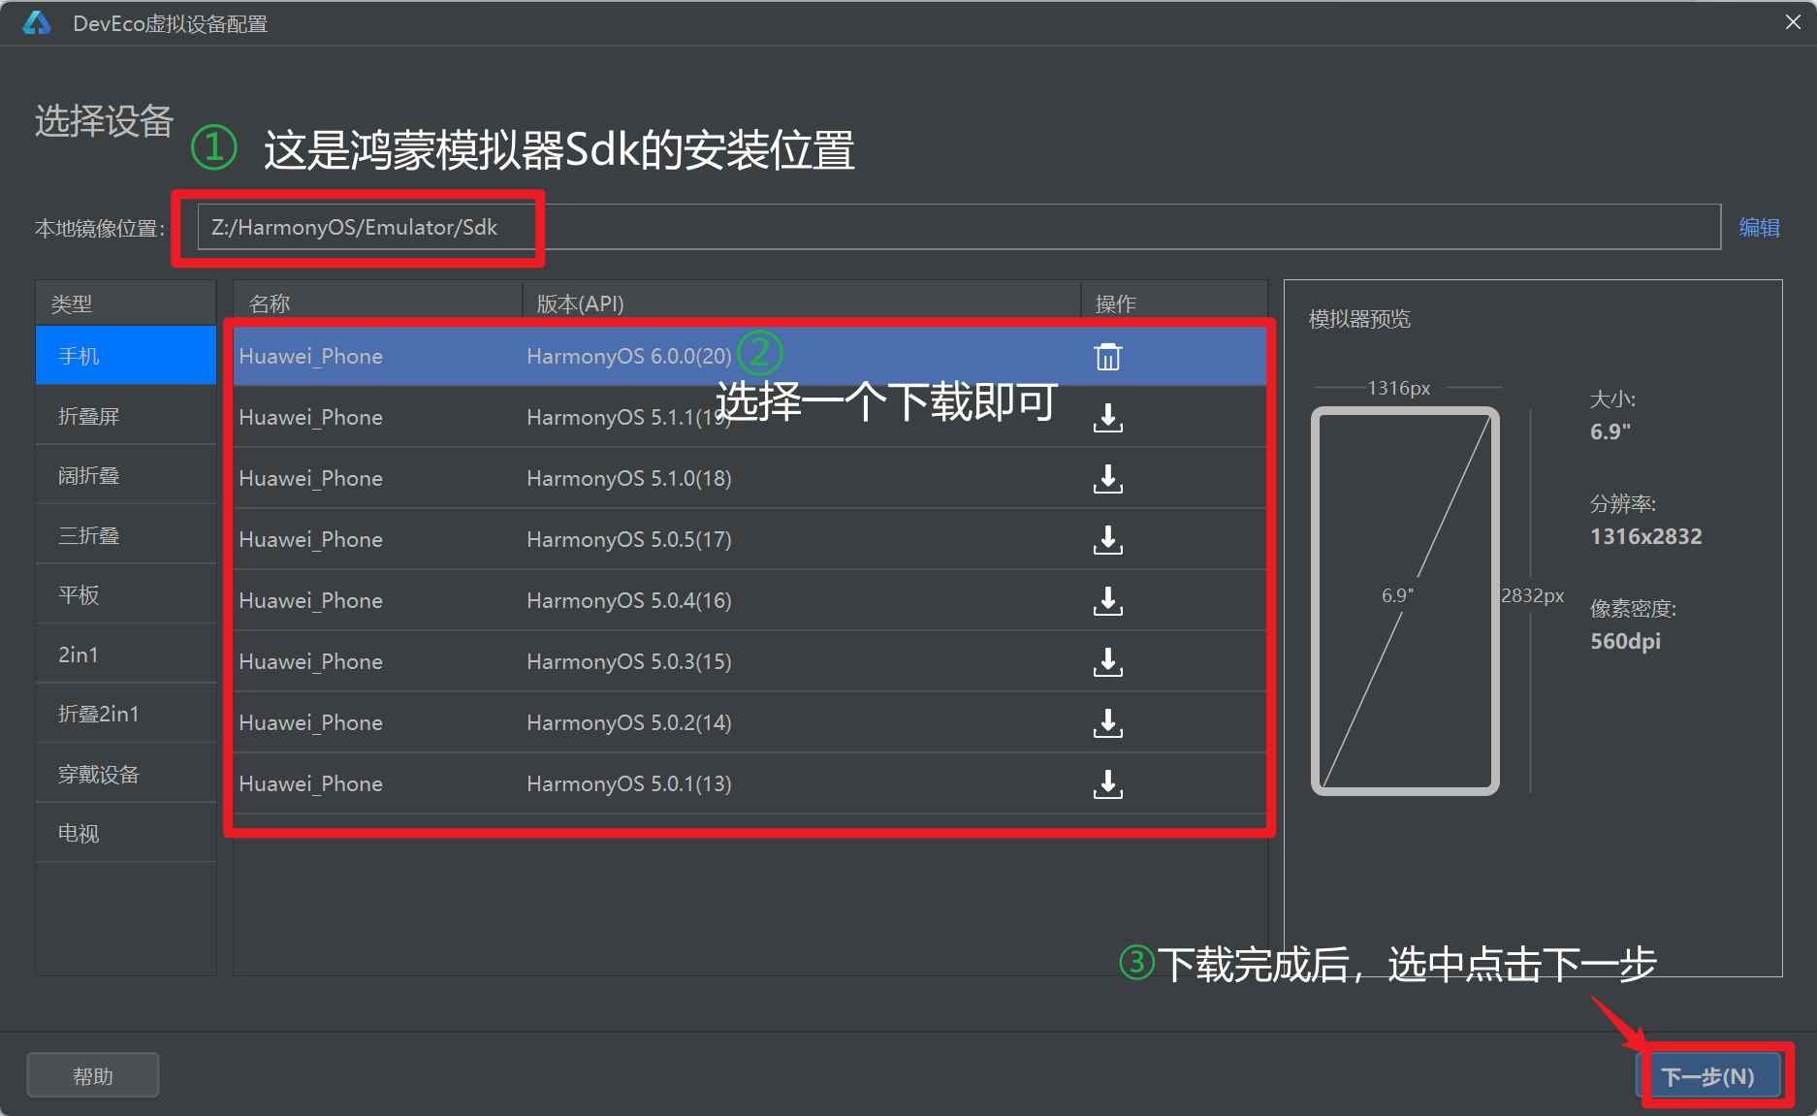Select the 三折叠 device type
This screenshot has height=1116, width=1817.
(126, 535)
